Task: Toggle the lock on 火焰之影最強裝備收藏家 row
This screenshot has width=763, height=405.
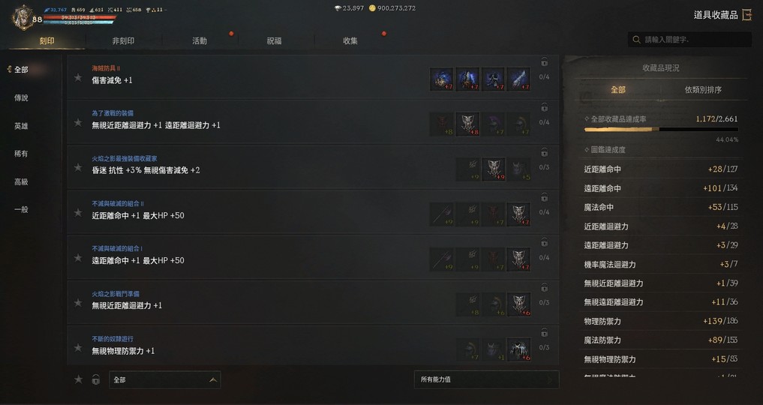Action: 544,153
